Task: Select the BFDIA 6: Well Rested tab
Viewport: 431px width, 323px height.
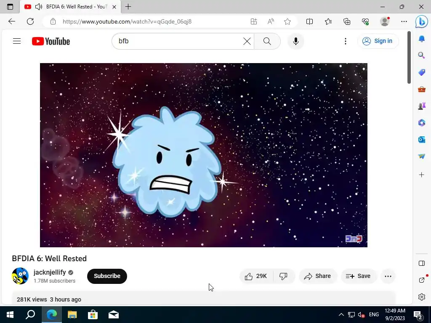Action: [x=70, y=7]
